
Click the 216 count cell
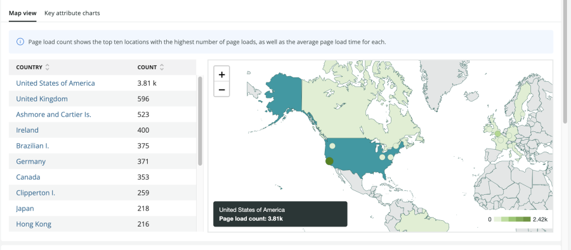tap(143, 224)
